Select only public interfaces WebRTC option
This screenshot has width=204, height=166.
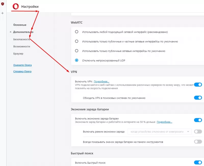[x=76, y=51]
